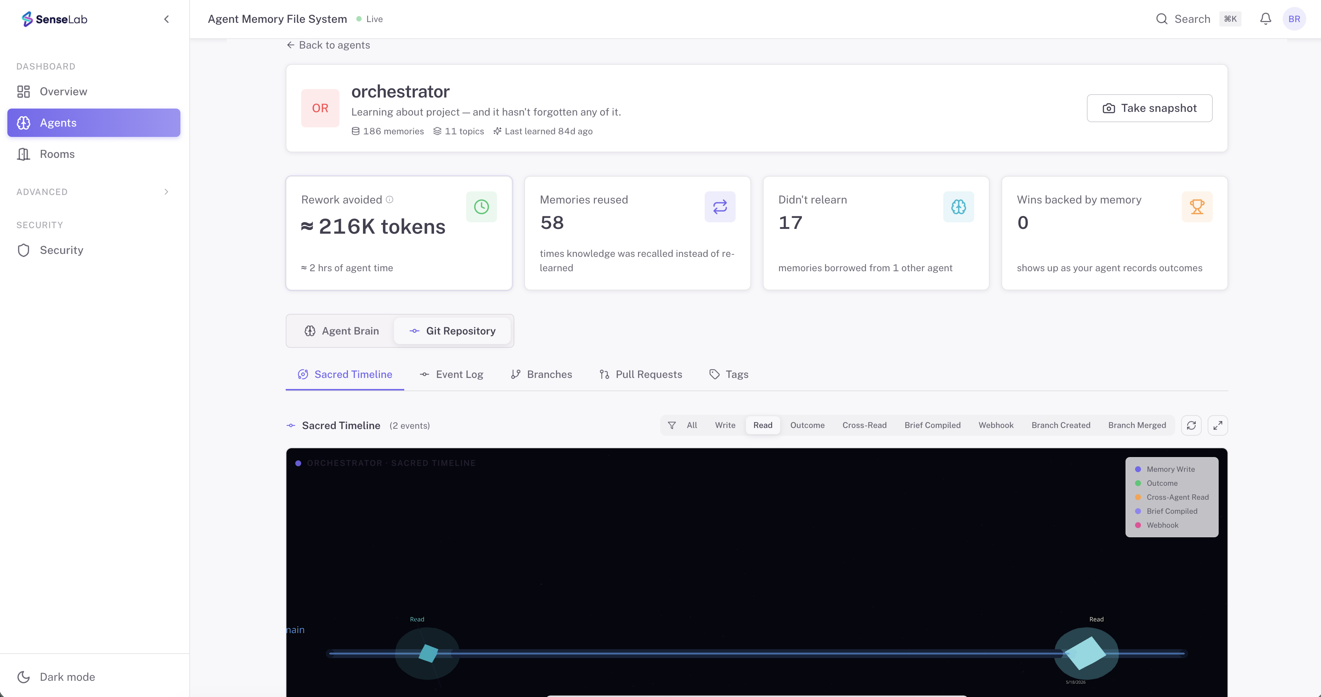
Task: Open the Search box
Action: tap(1198, 19)
